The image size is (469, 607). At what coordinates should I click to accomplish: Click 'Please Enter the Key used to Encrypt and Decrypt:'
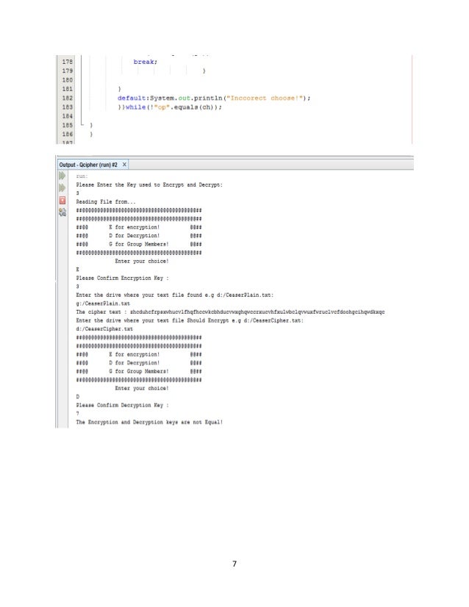coord(149,184)
